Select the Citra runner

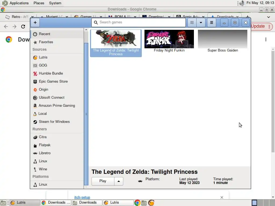tap(57, 137)
